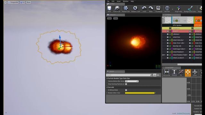This screenshot has height=115, width=205.
Task: Open Background Color picker from toolbar
Action: [190, 9]
